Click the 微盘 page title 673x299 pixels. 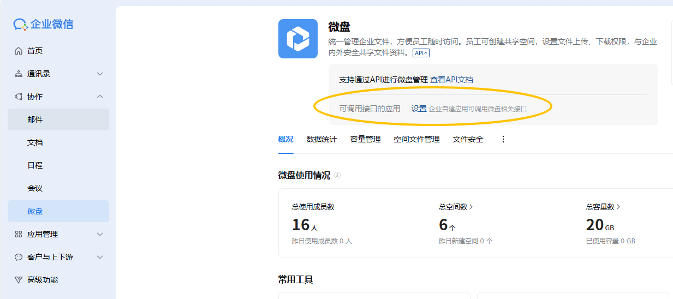(x=339, y=27)
